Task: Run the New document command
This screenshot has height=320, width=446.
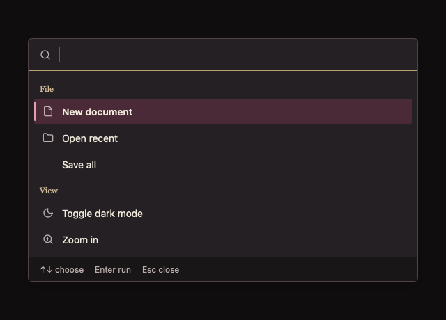Action: (x=223, y=111)
